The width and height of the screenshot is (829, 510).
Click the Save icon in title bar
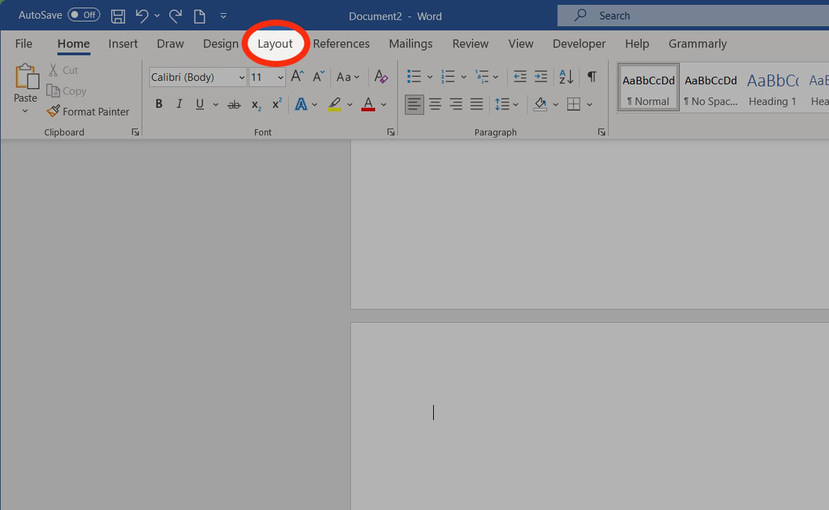tap(118, 15)
